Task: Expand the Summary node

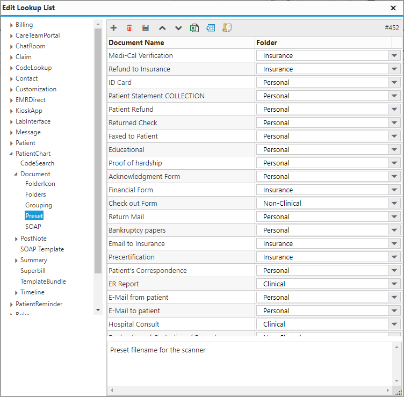Action: (16, 261)
